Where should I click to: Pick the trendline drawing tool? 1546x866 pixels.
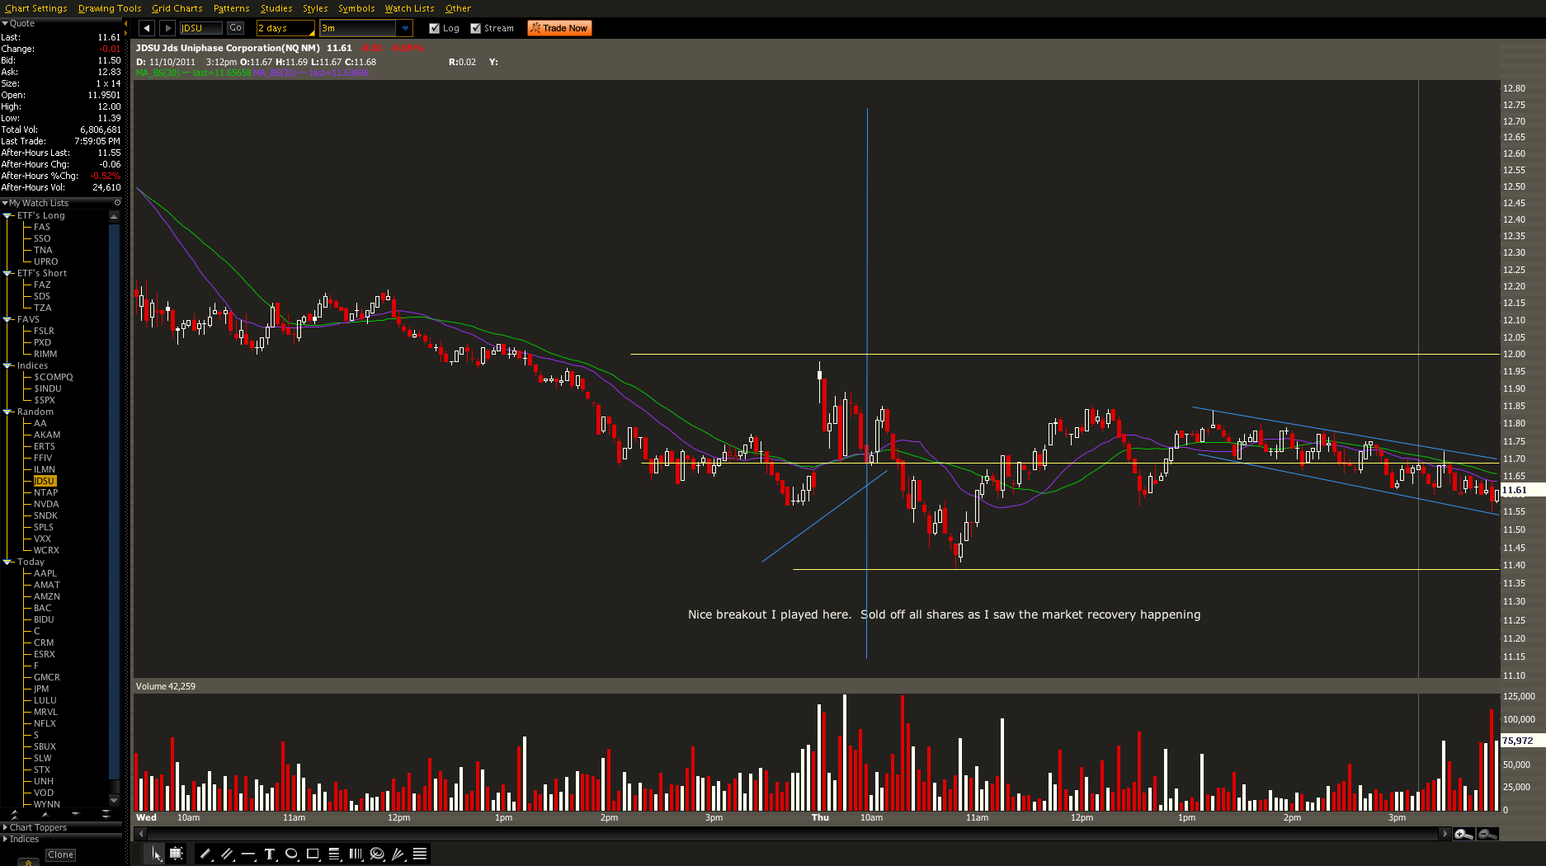(205, 854)
